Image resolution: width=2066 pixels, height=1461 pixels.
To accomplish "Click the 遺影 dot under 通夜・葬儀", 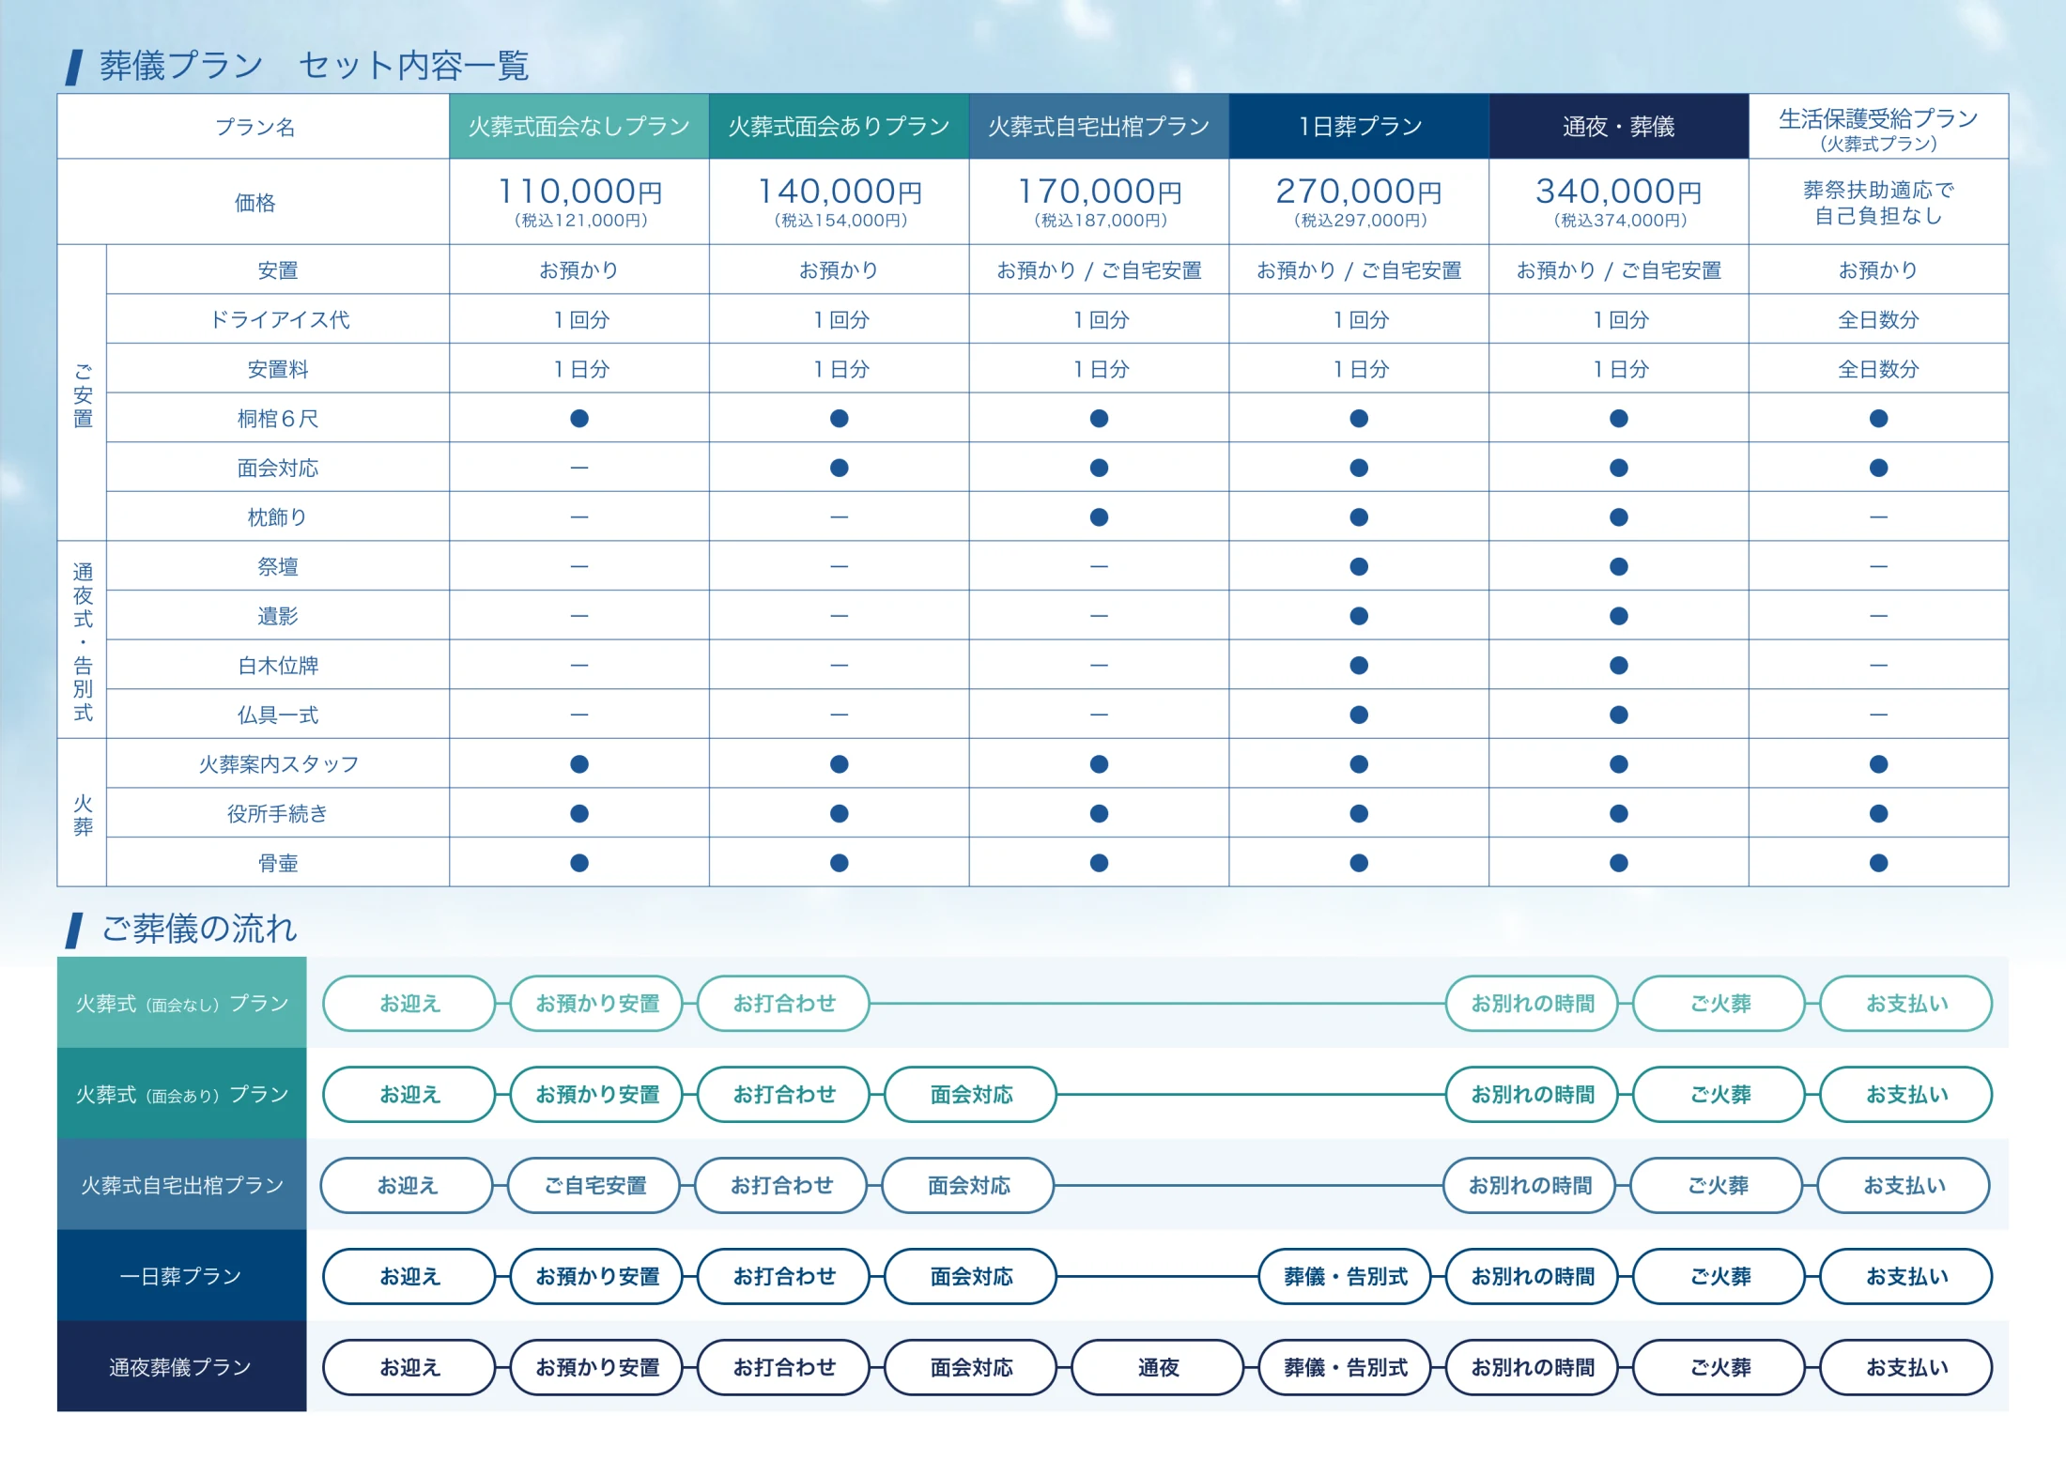I will point(1618,616).
